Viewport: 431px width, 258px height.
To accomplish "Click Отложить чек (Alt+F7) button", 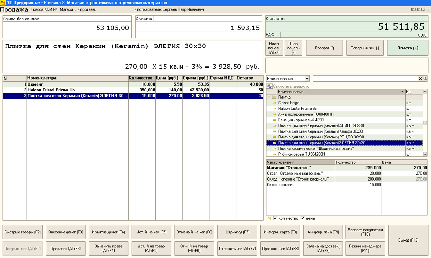I will pyautogui.click(x=237, y=249).
